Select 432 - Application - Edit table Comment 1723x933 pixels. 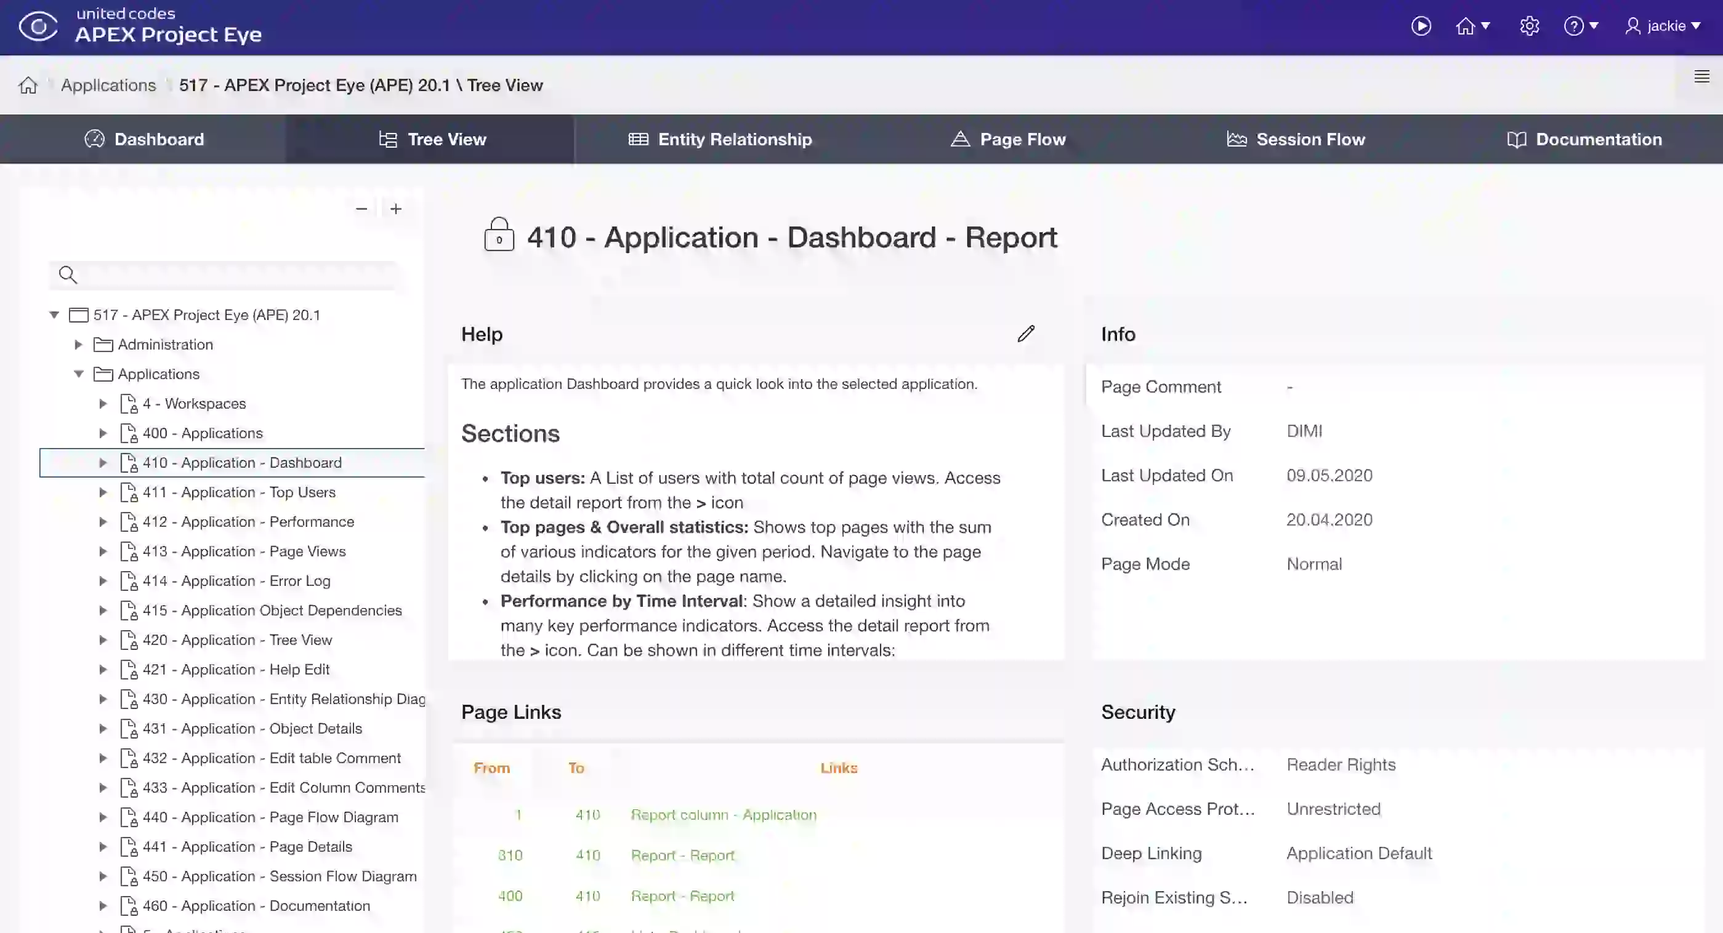pyautogui.click(x=272, y=758)
